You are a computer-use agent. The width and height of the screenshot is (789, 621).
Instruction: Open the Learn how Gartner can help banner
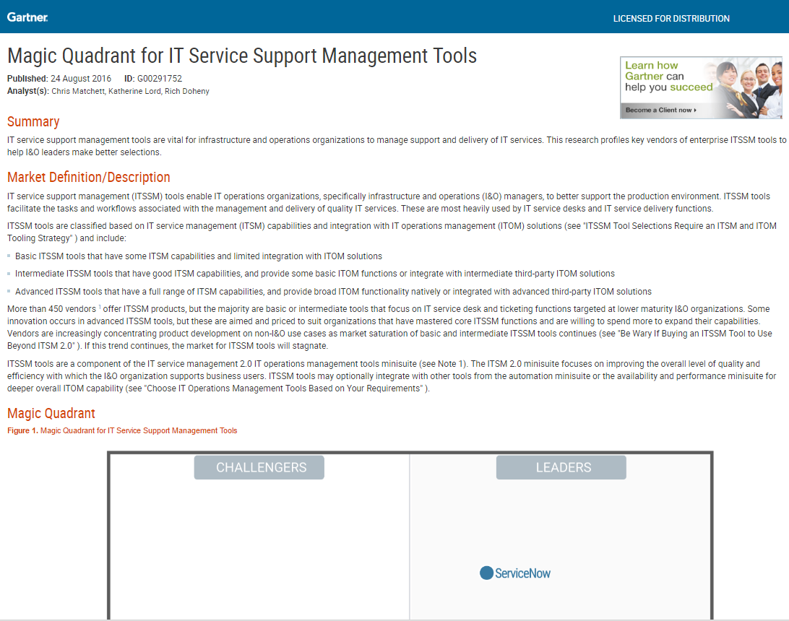click(701, 87)
